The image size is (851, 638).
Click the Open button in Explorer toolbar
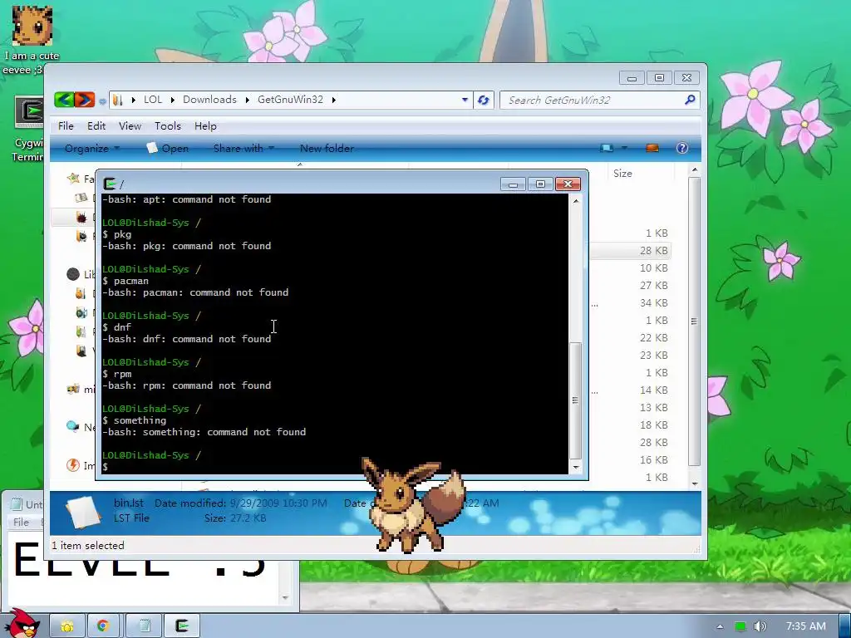tap(168, 148)
